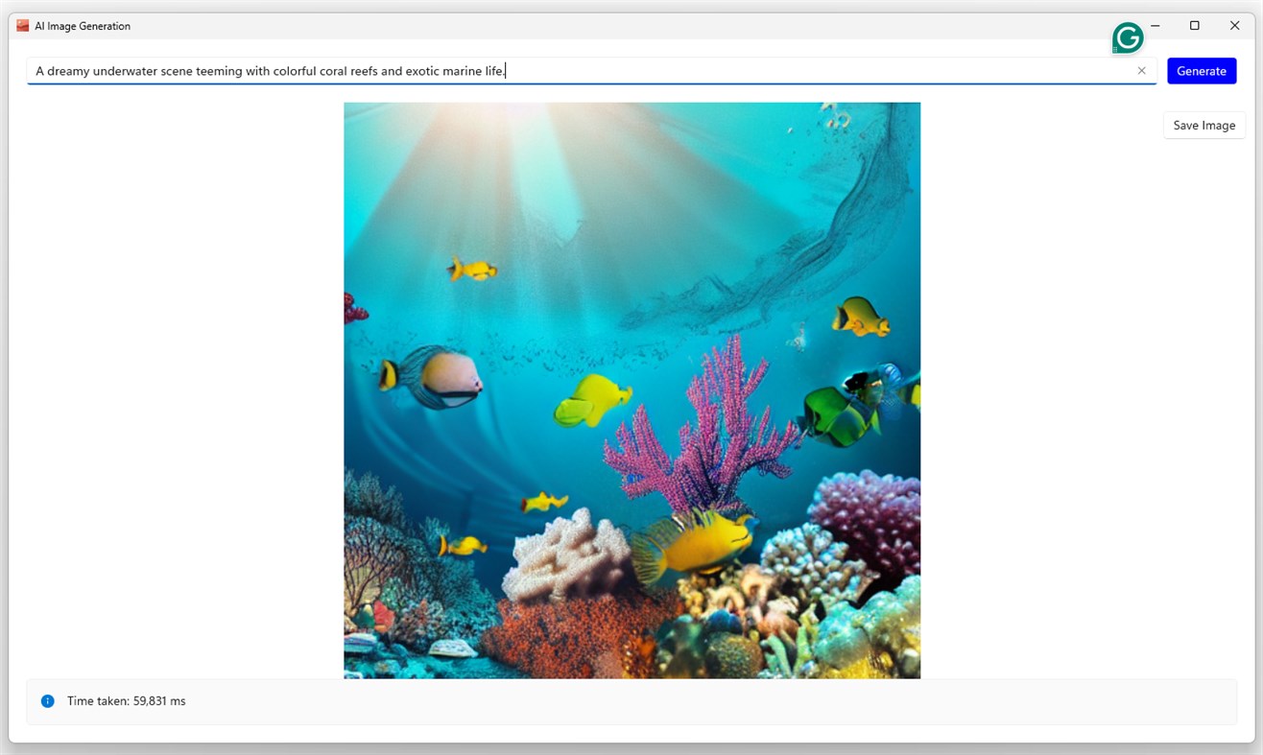Minimize the AI Image Generation window
This screenshot has width=1263, height=755.
click(x=1155, y=25)
